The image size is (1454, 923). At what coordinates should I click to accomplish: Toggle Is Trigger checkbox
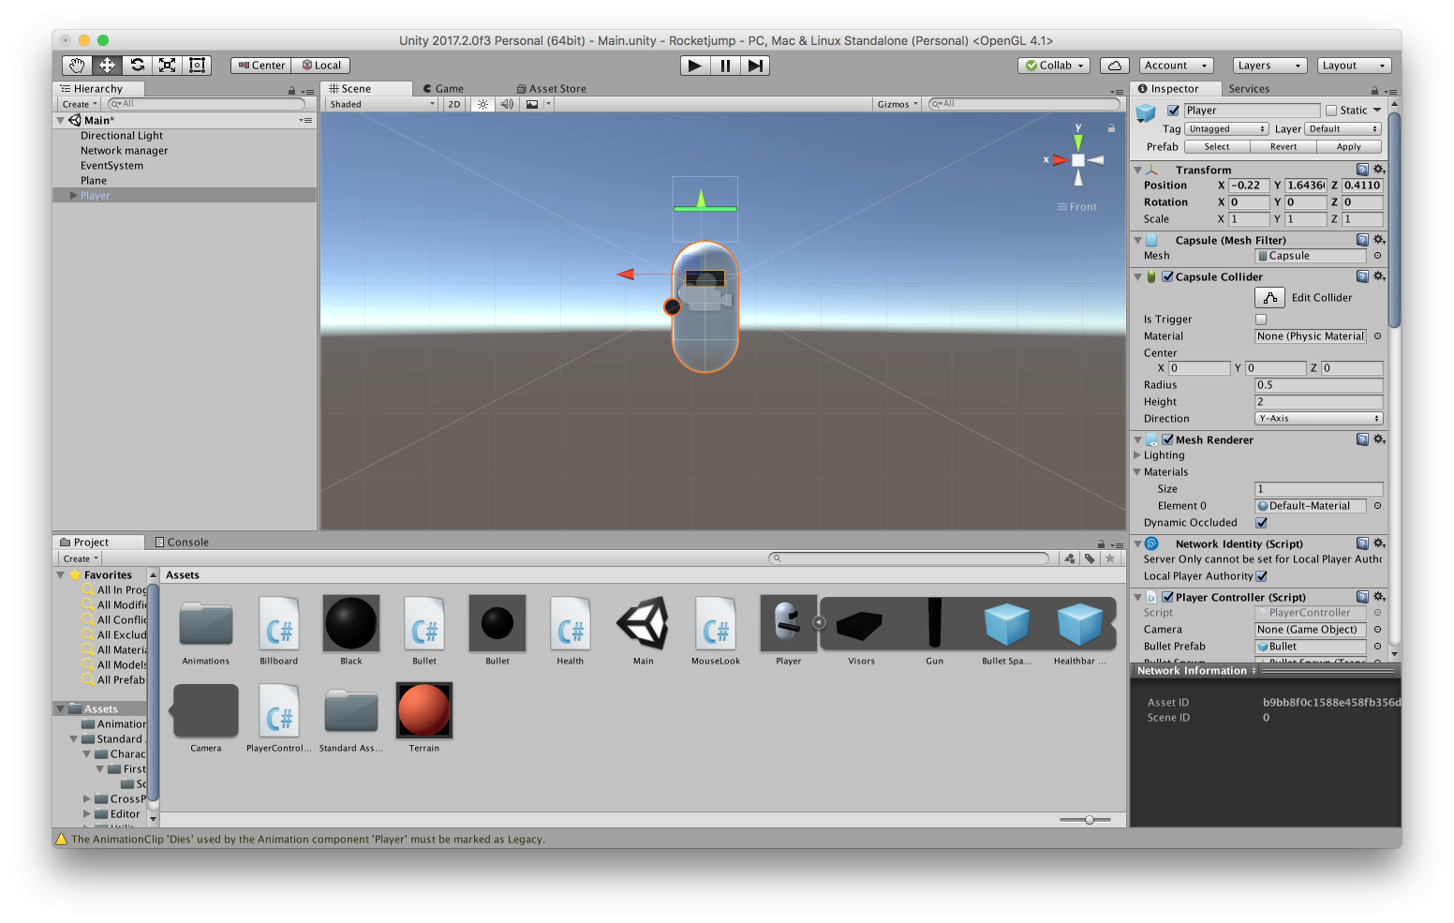click(x=1261, y=320)
